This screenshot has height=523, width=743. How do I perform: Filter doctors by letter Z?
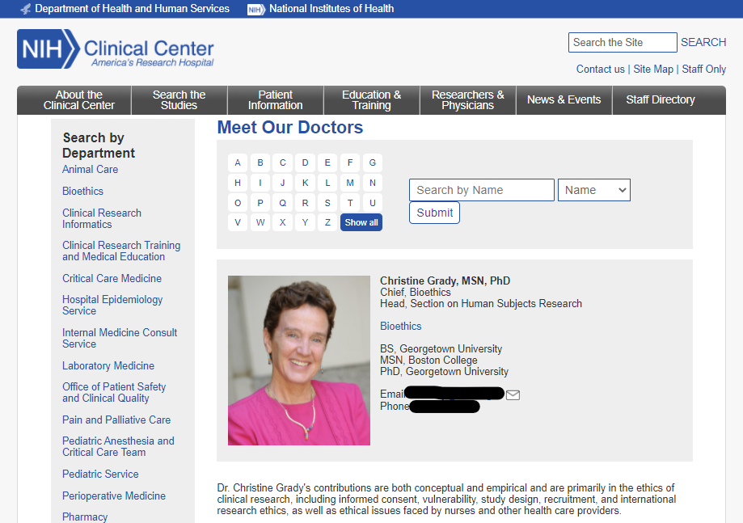(x=327, y=222)
